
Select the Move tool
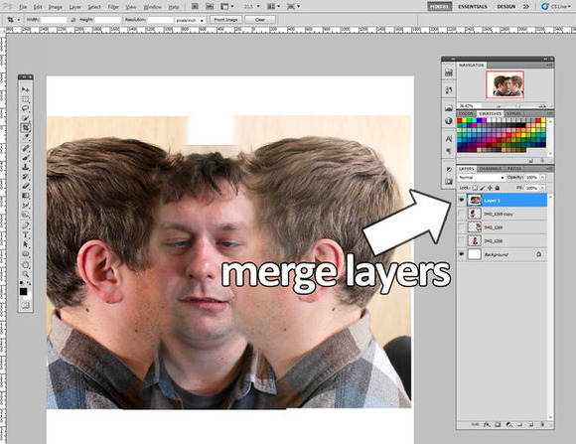(x=26, y=89)
